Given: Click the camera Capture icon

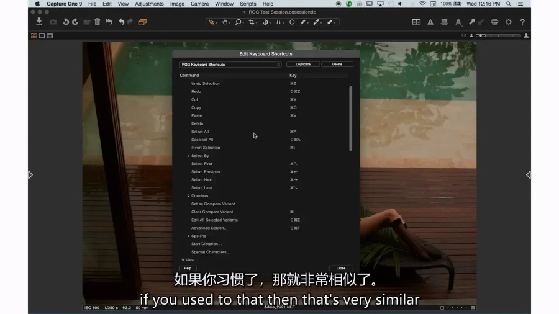Looking at the screenshot, I should (x=53, y=22).
